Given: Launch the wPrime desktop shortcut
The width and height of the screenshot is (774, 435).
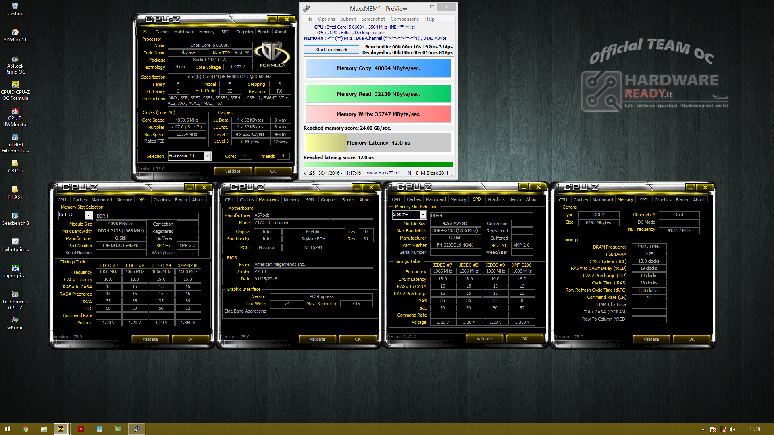Looking at the screenshot, I should 15,323.
